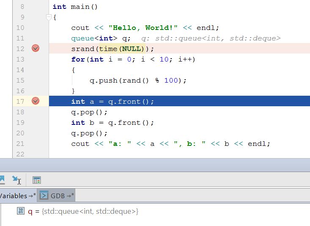Toggle the breakpoint on line 12
The width and height of the screenshot is (310, 226).
point(36,48)
